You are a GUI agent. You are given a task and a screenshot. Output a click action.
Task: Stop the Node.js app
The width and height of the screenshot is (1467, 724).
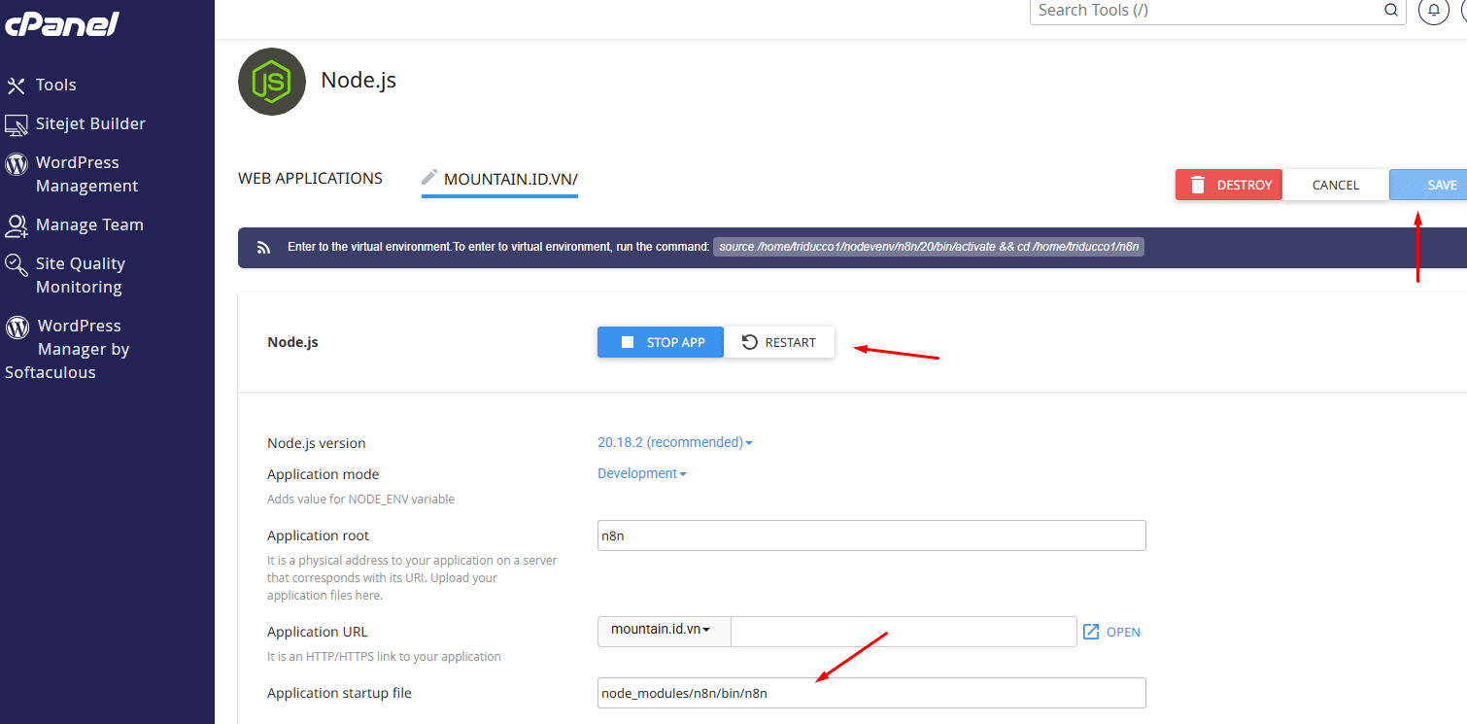[661, 342]
